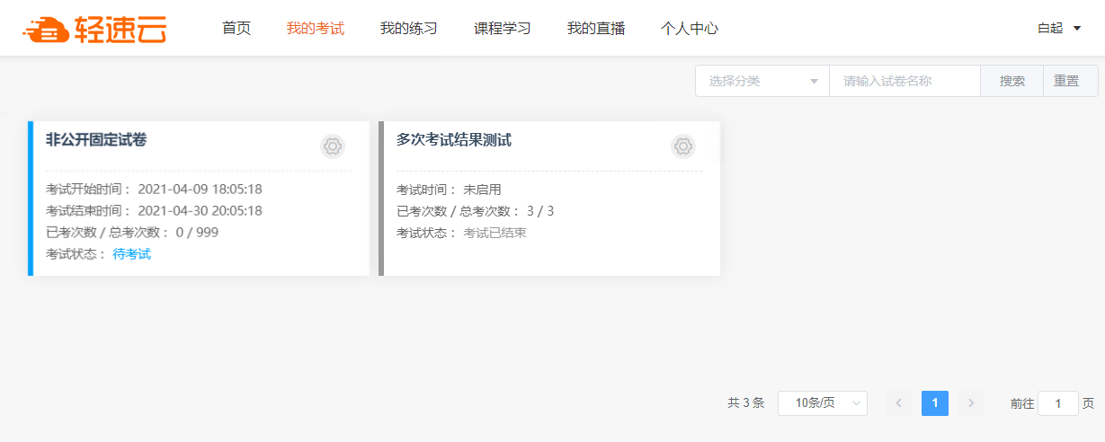Screen dimensions: 1105x442
Task: Switch to 我的练习 tab
Action: tap(409, 29)
